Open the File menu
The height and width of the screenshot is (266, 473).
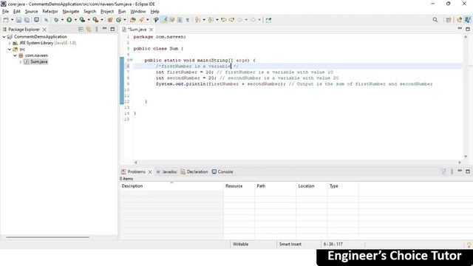point(5,12)
